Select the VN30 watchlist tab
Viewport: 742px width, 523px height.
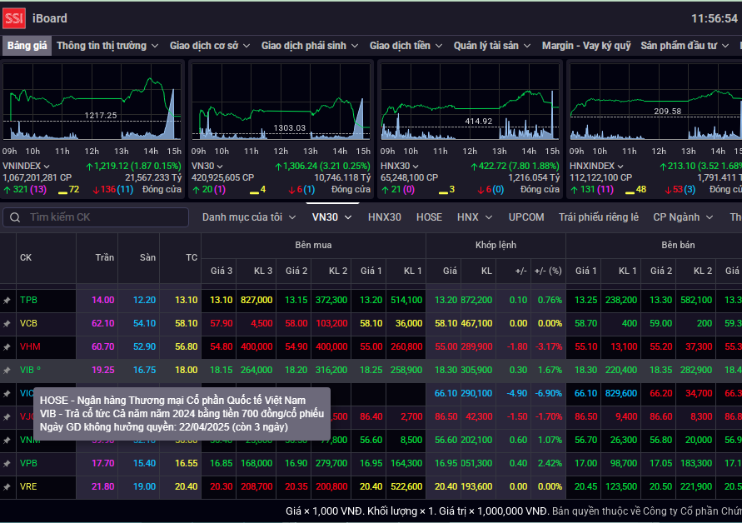(331, 217)
